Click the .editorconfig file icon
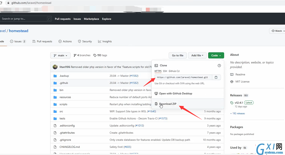The image size is (285, 155). point(55,126)
